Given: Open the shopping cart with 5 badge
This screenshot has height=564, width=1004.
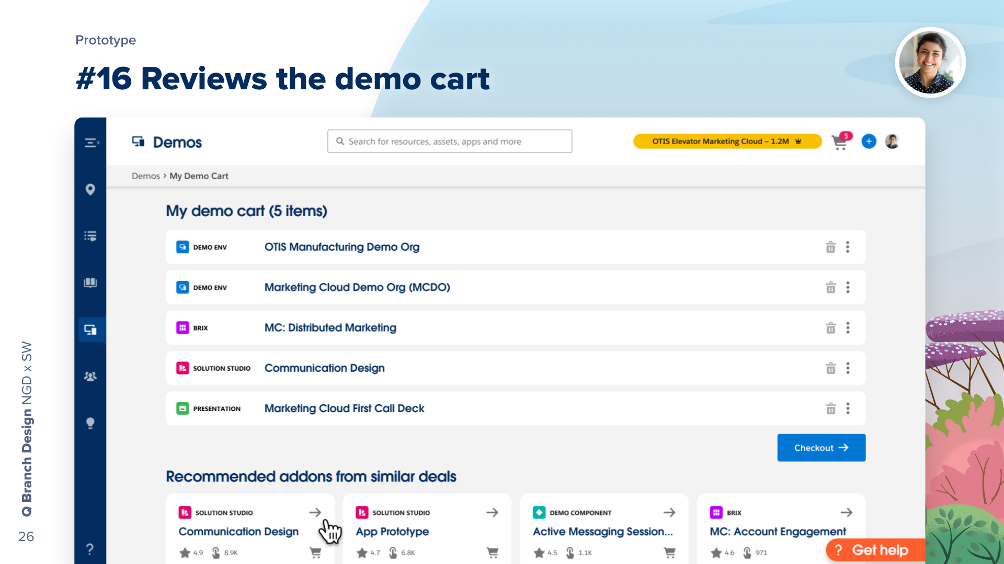Looking at the screenshot, I should point(841,142).
